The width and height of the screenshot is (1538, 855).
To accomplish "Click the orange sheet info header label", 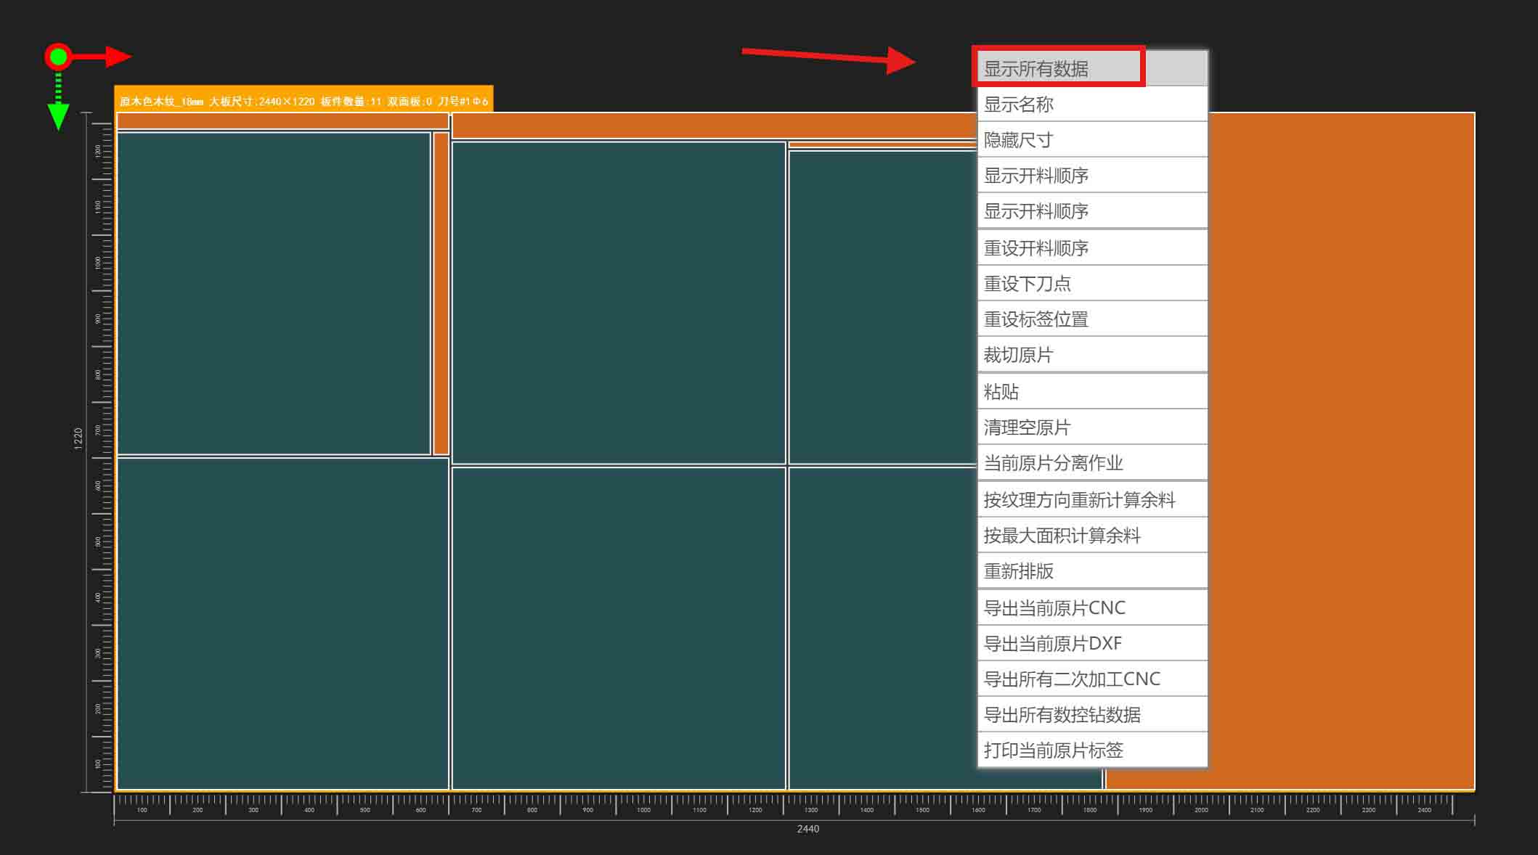I will point(304,101).
